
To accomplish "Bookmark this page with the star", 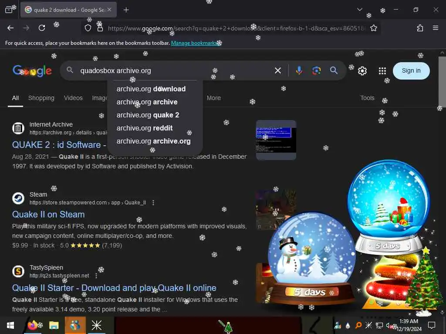I will (373, 28).
